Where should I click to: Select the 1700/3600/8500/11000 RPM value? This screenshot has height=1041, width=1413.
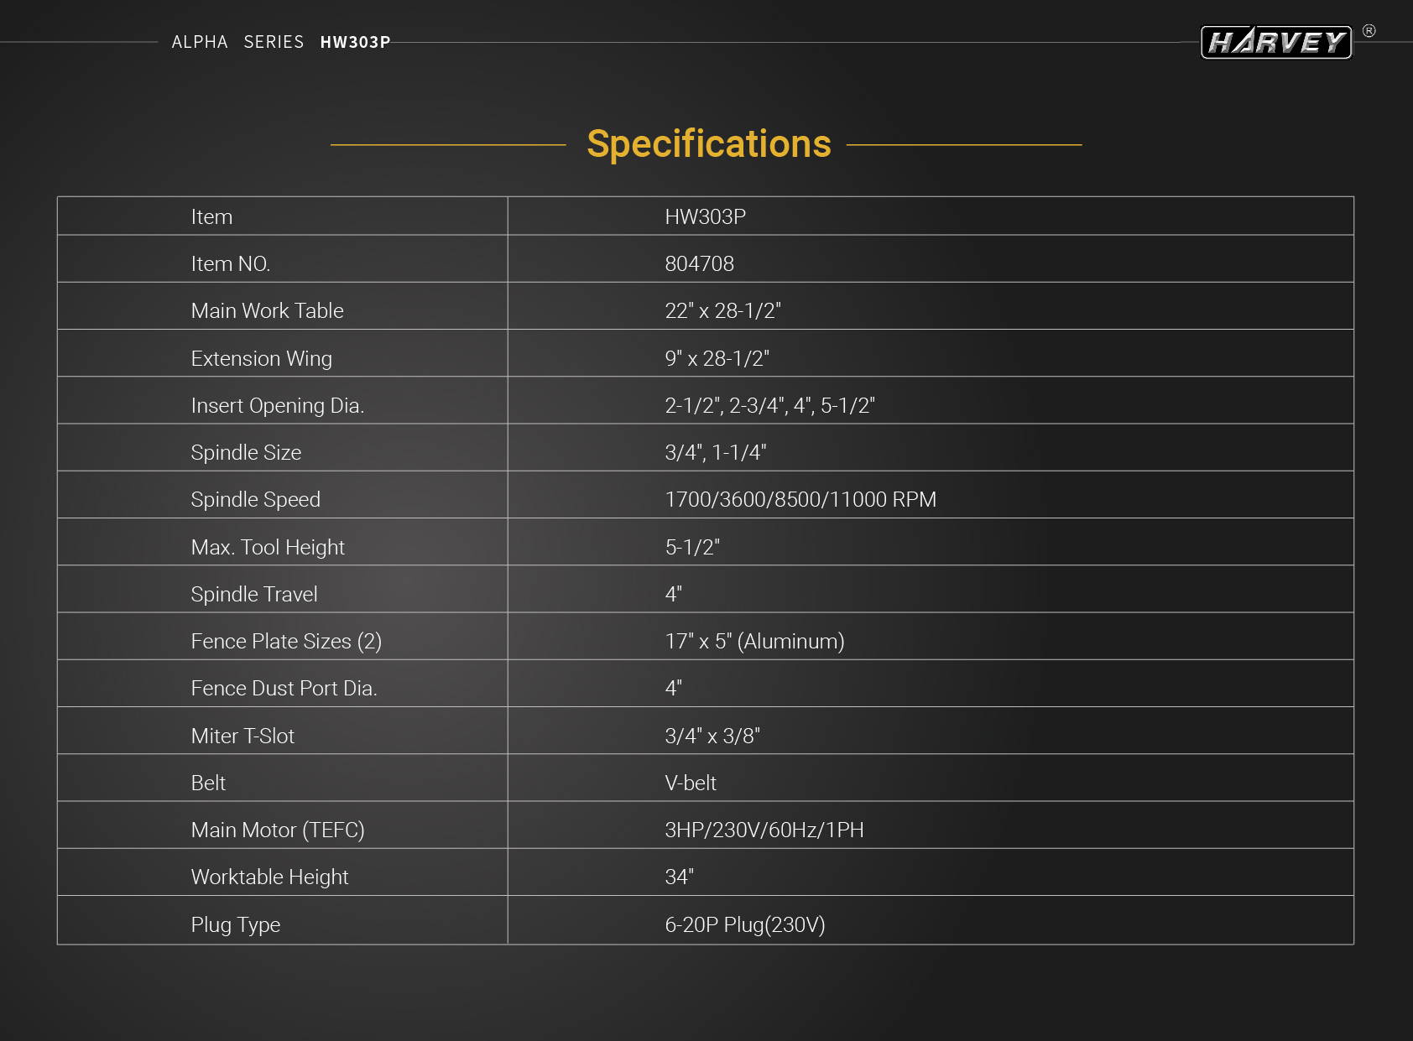800,499
